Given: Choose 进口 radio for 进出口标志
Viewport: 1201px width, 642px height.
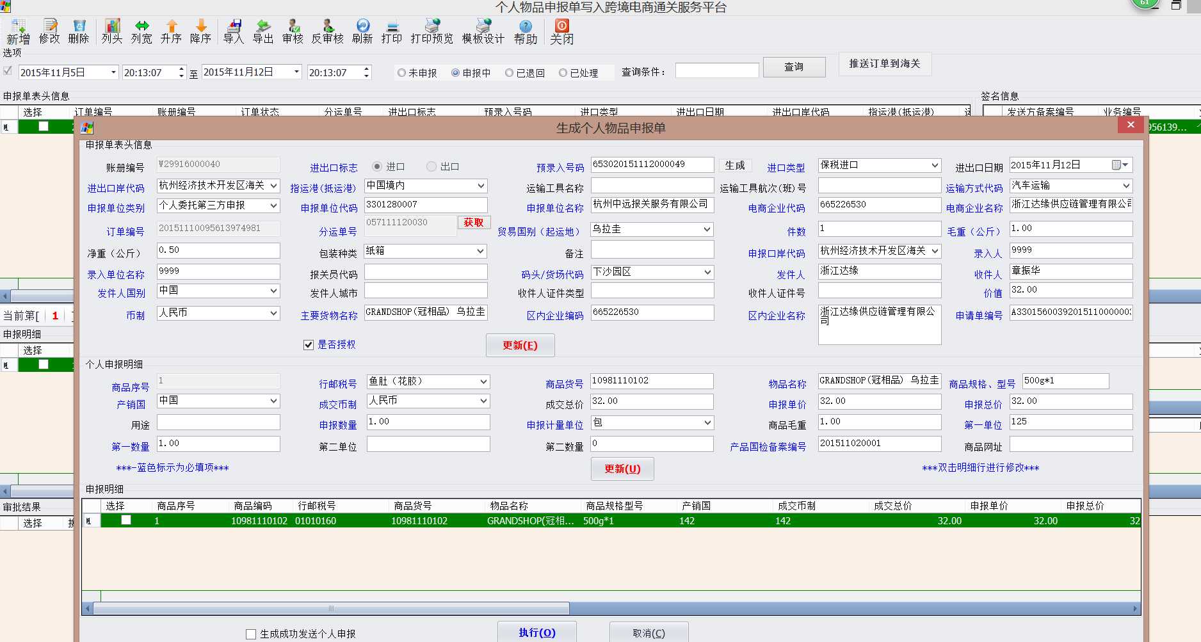Looking at the screenshot, I should (x=377, y=166).
